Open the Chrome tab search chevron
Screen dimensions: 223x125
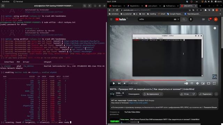coord(209,6)
